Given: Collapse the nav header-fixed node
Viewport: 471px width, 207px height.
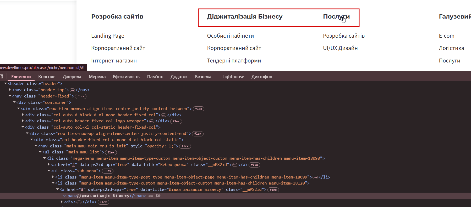Looking at the screenshot, I should [x=10, y=96].
